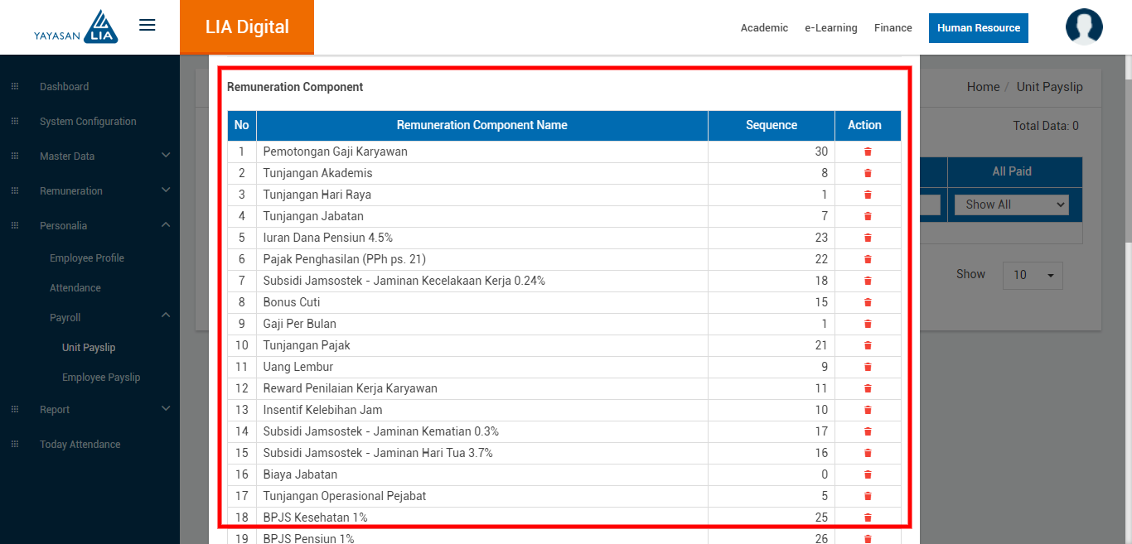
Task: Delete Uang Lembur using its trash icon
Action: 868,367
